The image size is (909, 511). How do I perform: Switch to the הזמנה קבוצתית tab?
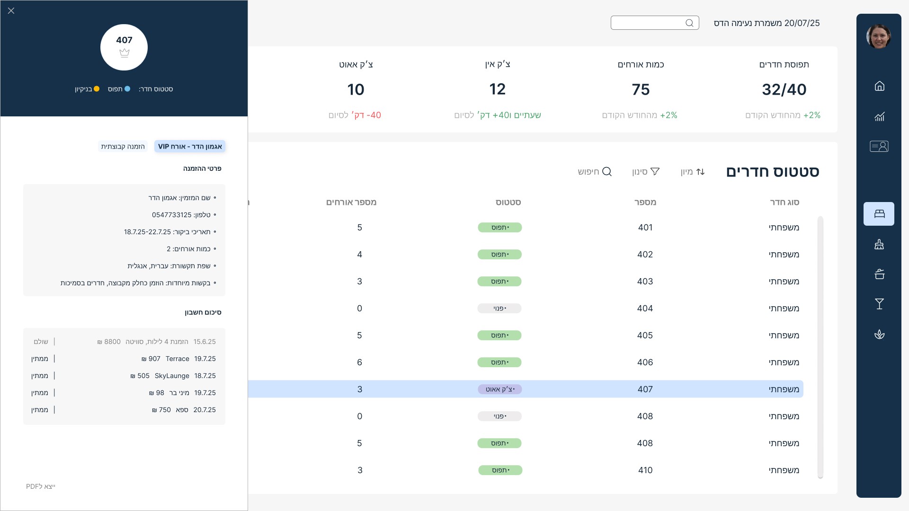click(x=123, y=146)
